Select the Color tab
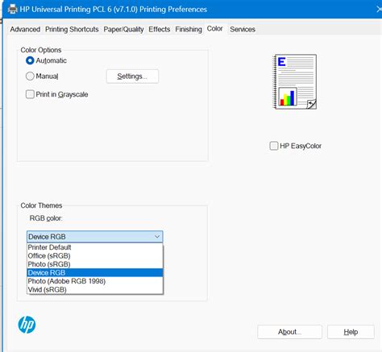This screenshot has height=352, width=382. point(214,28)
